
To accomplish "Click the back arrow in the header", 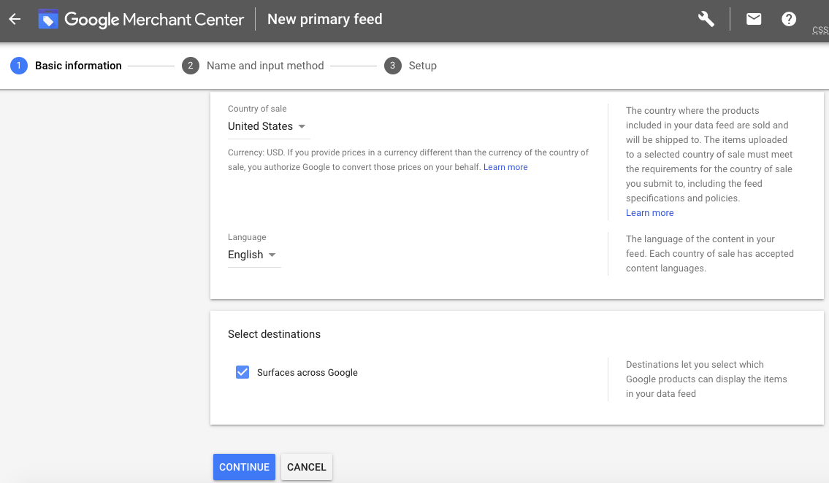I will click(x=15, y=20).
